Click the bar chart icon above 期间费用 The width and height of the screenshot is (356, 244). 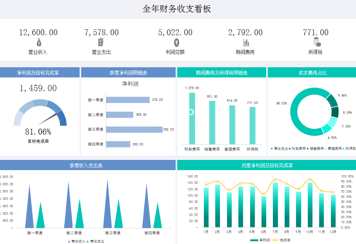point(246,43)
